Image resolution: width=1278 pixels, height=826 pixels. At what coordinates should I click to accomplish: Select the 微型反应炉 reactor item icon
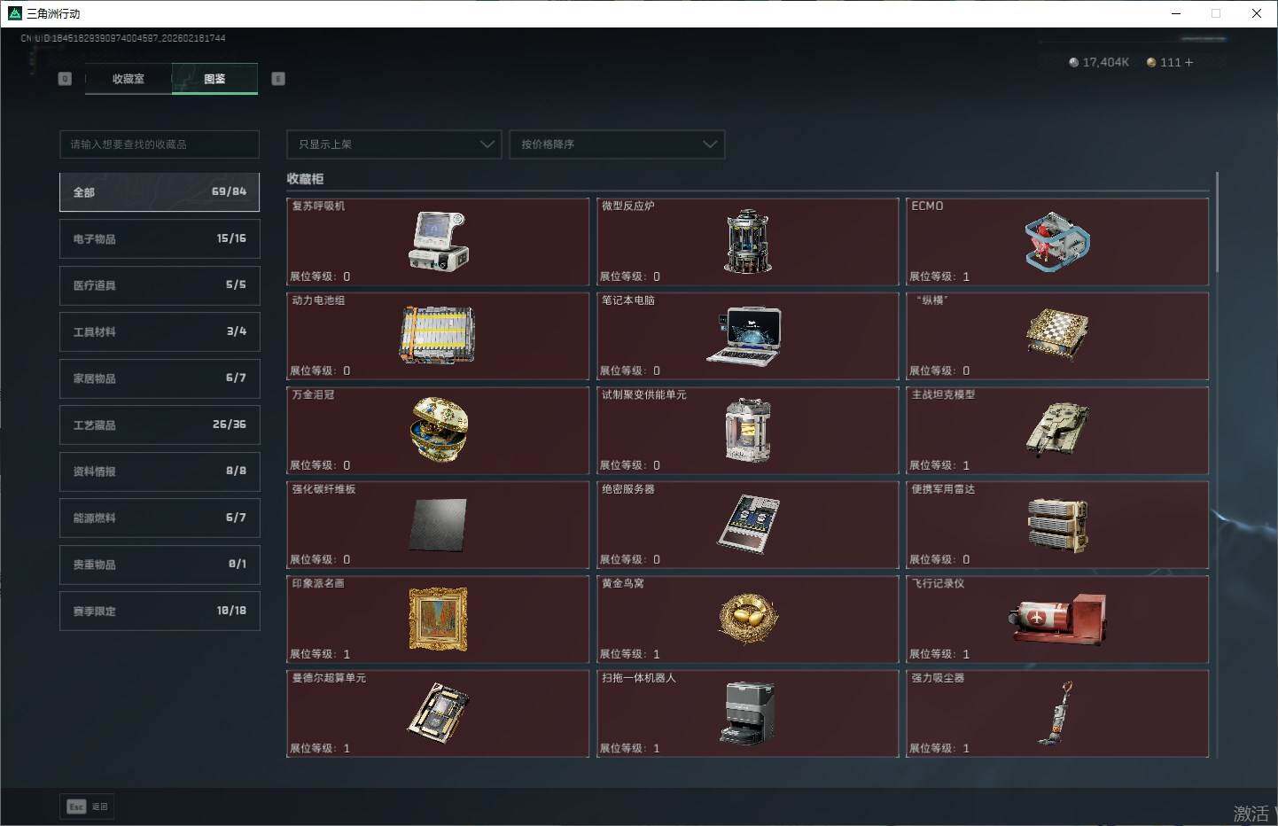tap(747, 241)
